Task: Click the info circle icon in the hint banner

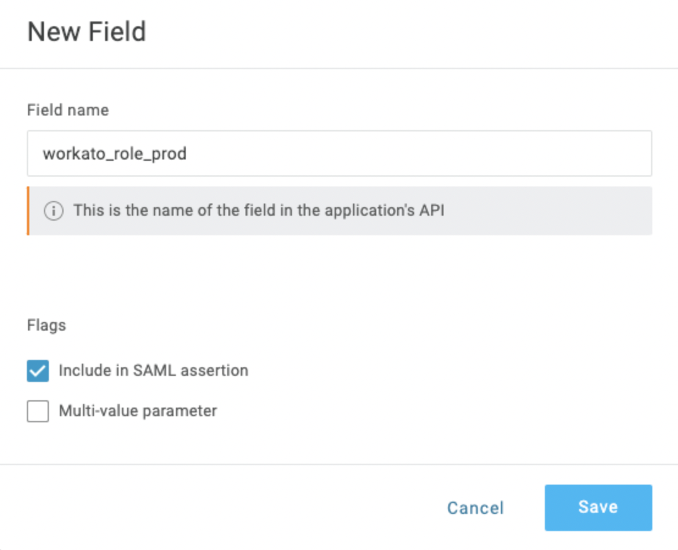Action: (x=54, y=211)
